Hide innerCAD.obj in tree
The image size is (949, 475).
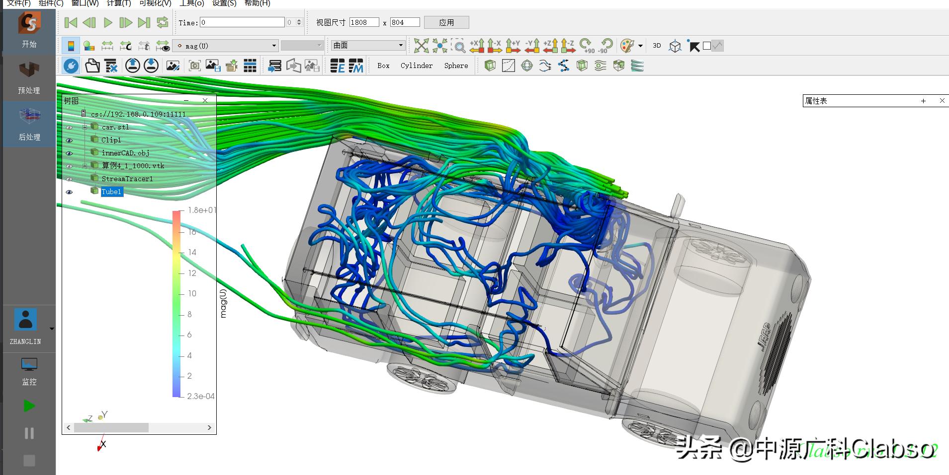point(69,153)
